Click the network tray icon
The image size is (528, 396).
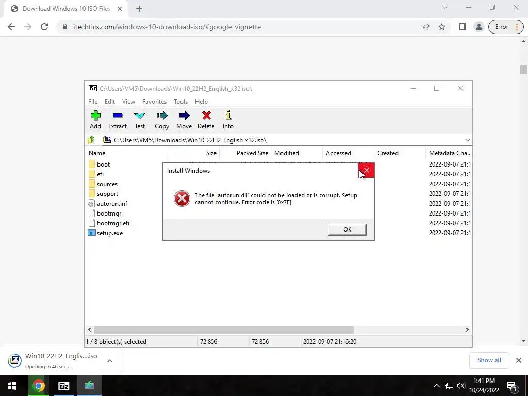pyautogui.click(x=449, y=386)
